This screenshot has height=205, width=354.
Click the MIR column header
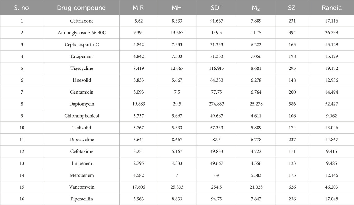click(137, 8)
